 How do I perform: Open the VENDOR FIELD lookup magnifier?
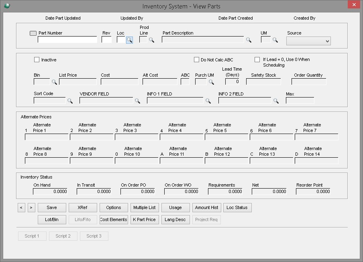click(137, 101)
